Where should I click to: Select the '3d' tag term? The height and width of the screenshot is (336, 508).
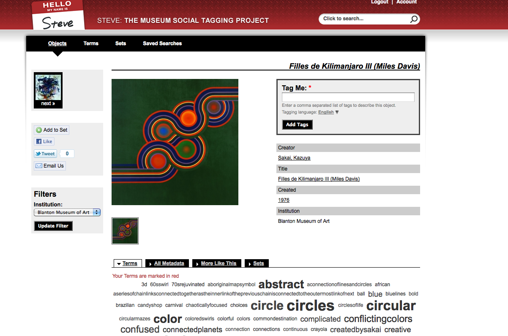click(144, 285)
